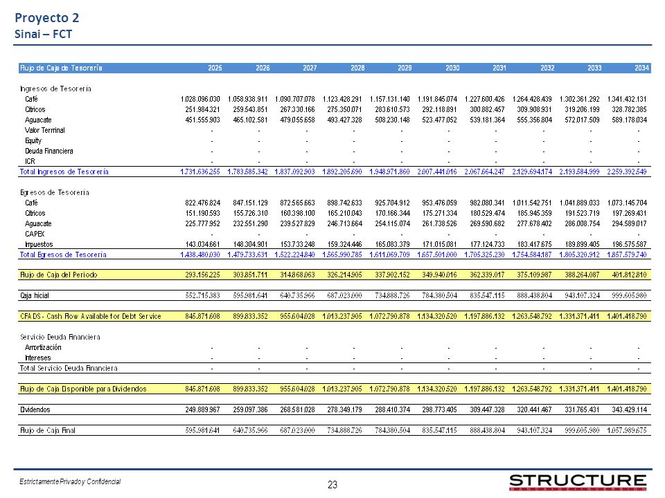This screenshot has height=498, width=665.
Task: Select the 'ICR' row label
Action: tap(30, 161)
